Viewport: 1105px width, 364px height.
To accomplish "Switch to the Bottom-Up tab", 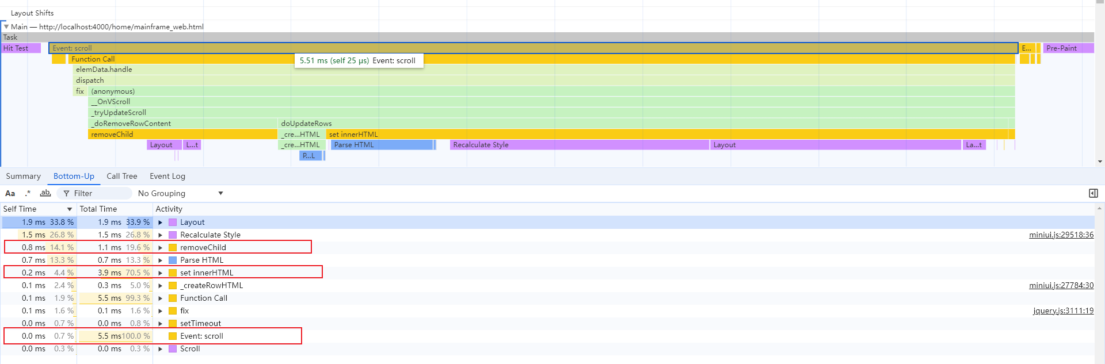I will [x=74, y=176].
